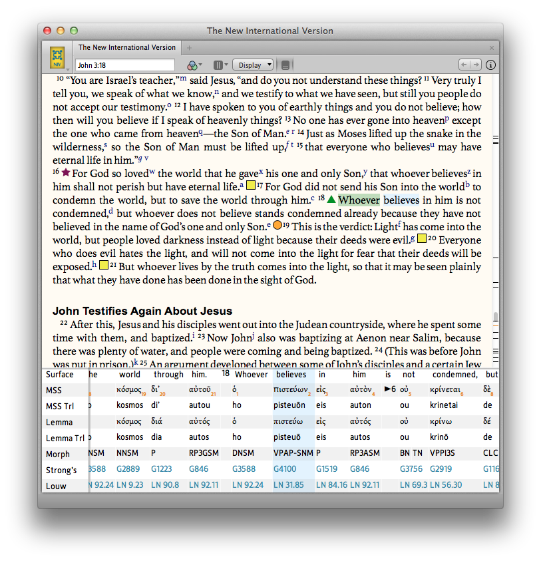Click 'believes' in the Surface interlinear row

(291, 374)
